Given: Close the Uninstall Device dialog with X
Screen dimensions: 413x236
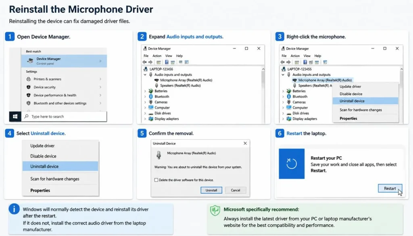Looking at the screenshot, I should (245, 143).
